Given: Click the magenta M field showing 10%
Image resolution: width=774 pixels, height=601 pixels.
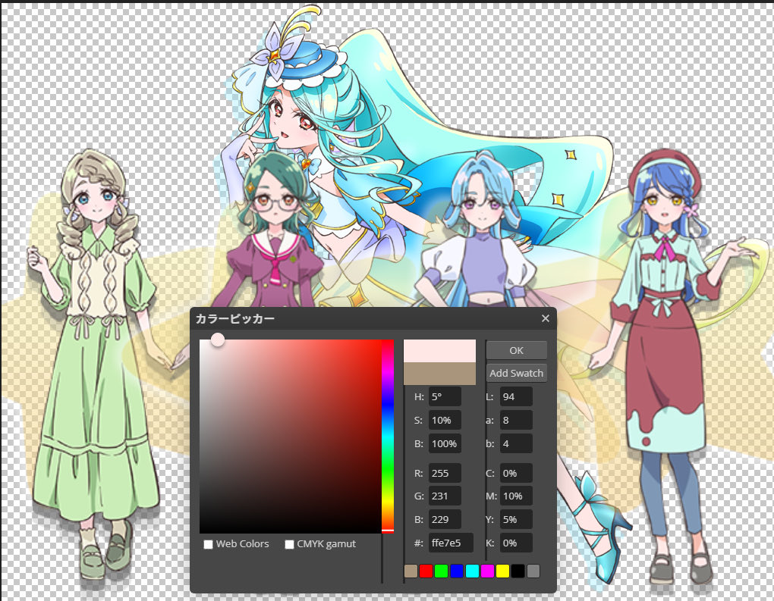Looking at the screenshot, I should [x=516, y=496].
